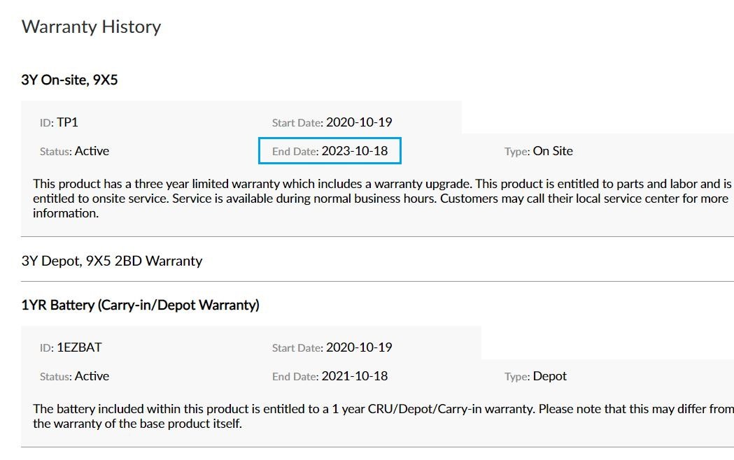
Task: Click the Warranty History heading
Action: [x=91, y=27]
